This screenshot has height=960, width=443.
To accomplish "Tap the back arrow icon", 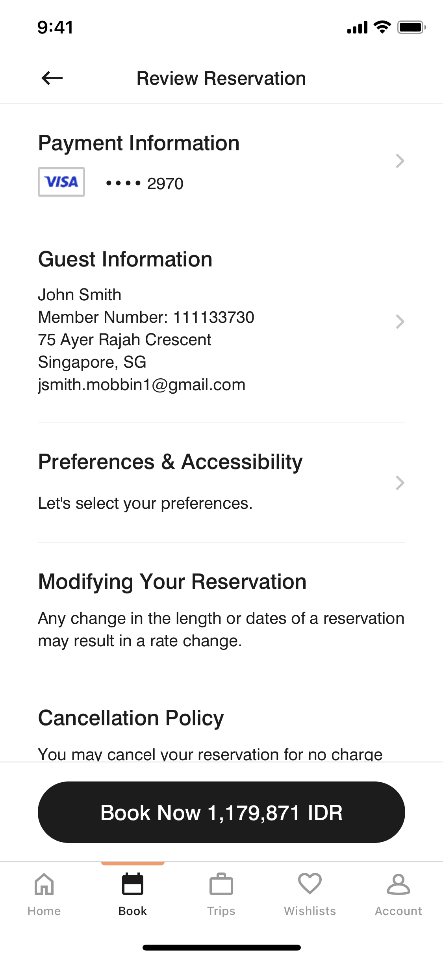I will [x=52, y=78].
